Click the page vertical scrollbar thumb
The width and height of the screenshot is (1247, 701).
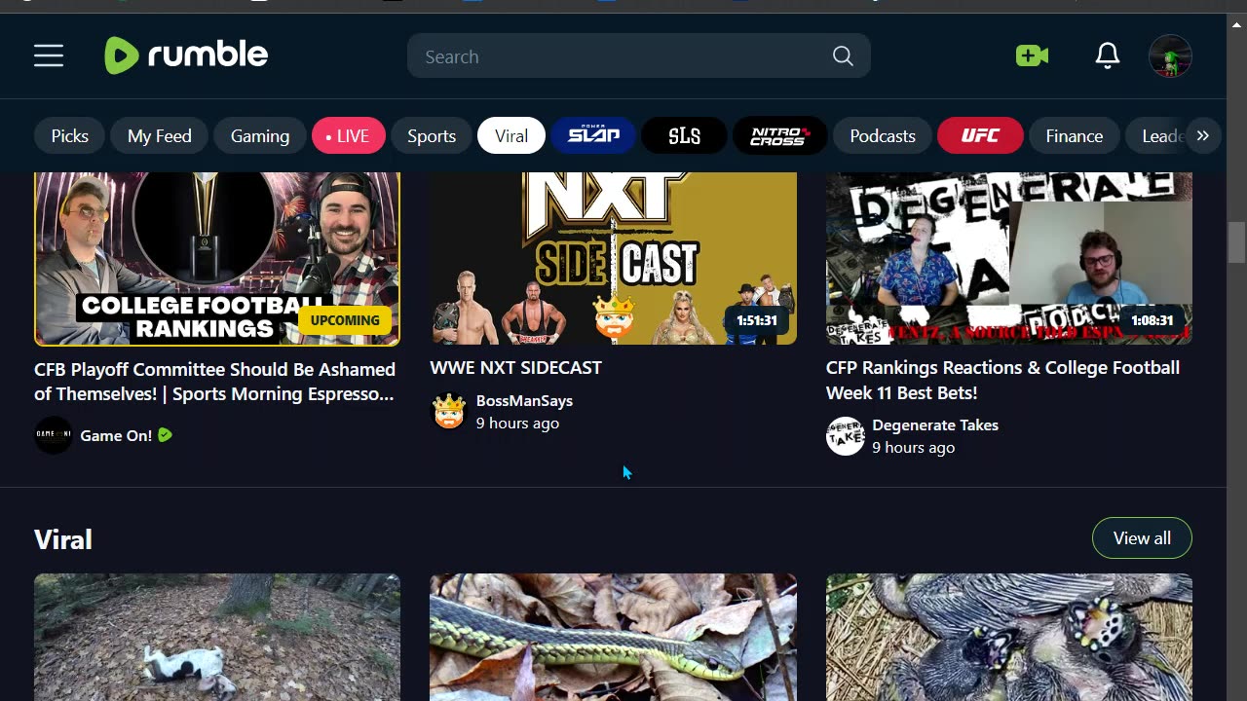click(1237, 241)
